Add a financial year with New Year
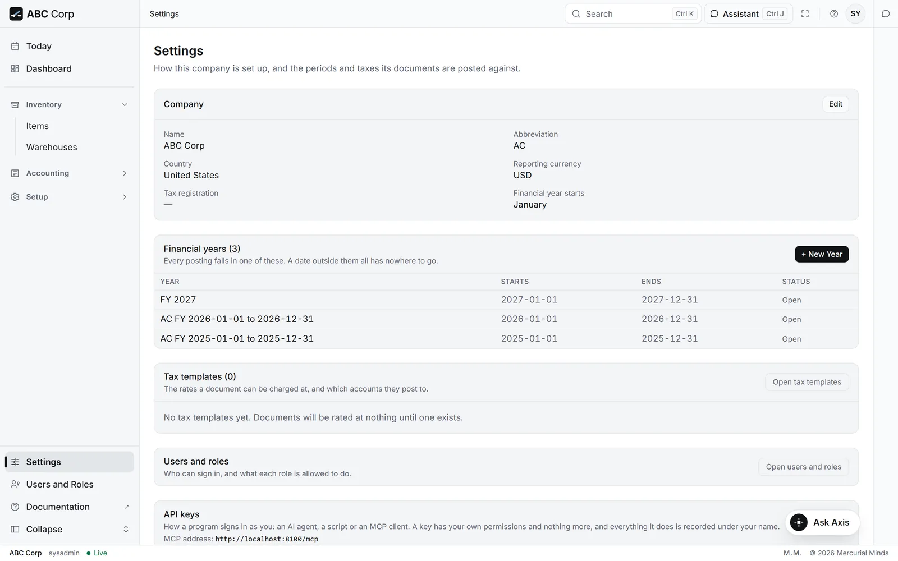The image size is (898, 561). click(822, 254)
